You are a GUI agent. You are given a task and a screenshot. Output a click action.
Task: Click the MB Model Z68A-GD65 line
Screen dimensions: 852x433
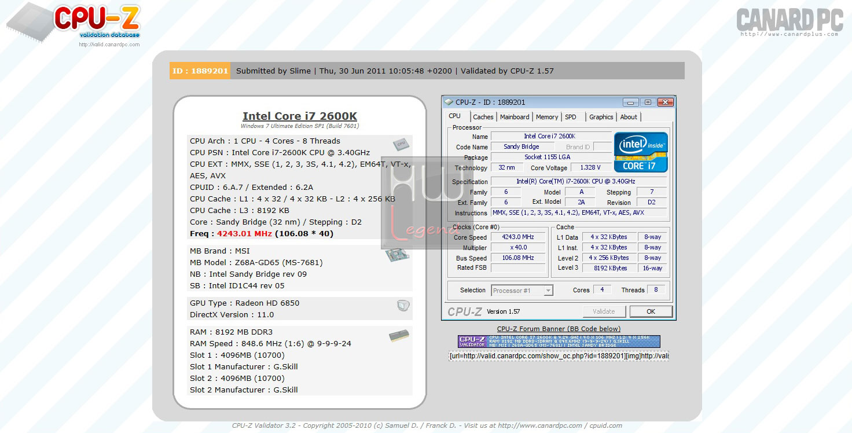256,263
